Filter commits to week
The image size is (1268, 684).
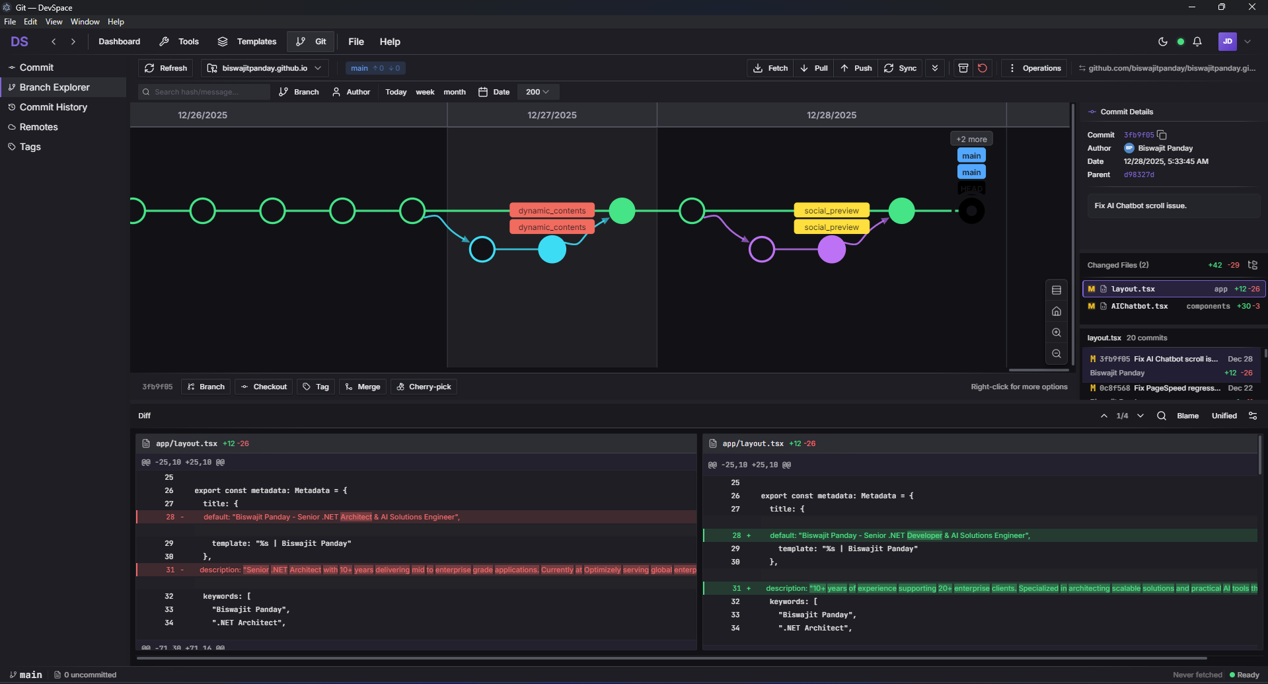pyautogui.click(x=425, y=92)
